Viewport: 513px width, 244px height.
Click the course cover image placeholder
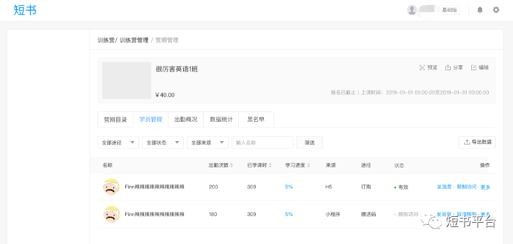click(x=126, y=81)
